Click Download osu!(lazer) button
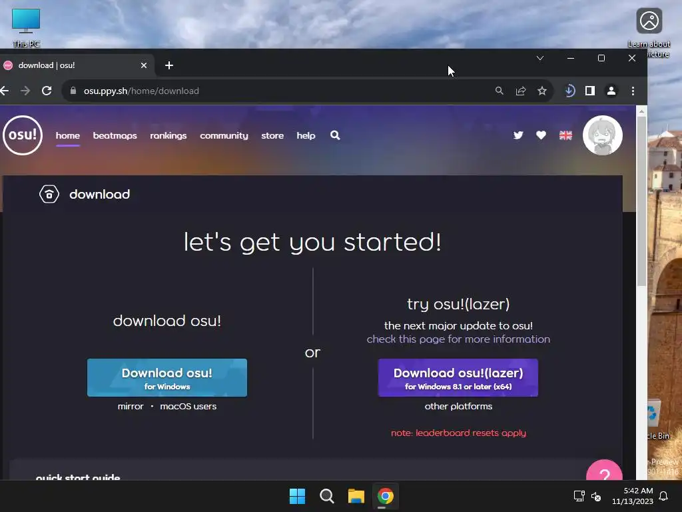 [458, 377]
